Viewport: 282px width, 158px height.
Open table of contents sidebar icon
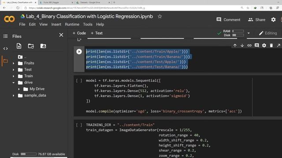(x=5, y=36)
